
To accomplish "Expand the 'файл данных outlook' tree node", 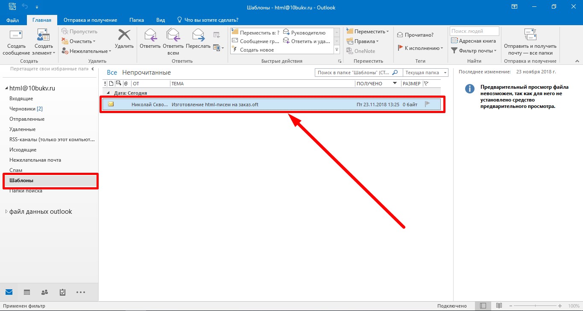I will [x=6, y=212].
